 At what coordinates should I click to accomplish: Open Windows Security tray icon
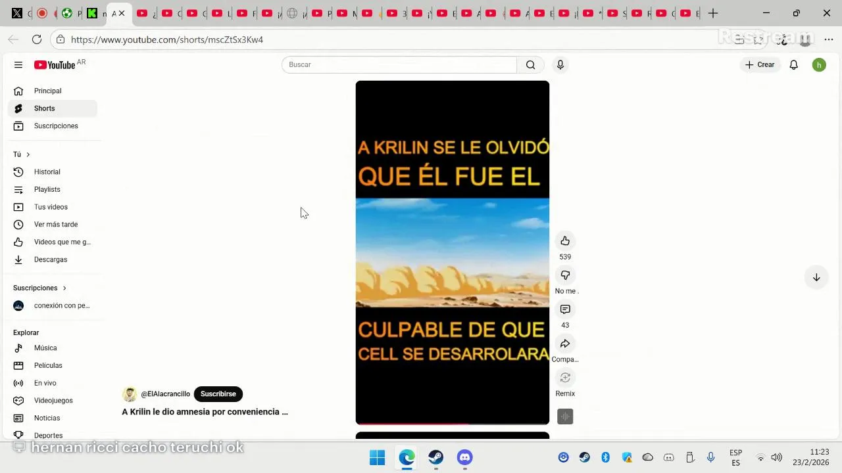point(627,457)
